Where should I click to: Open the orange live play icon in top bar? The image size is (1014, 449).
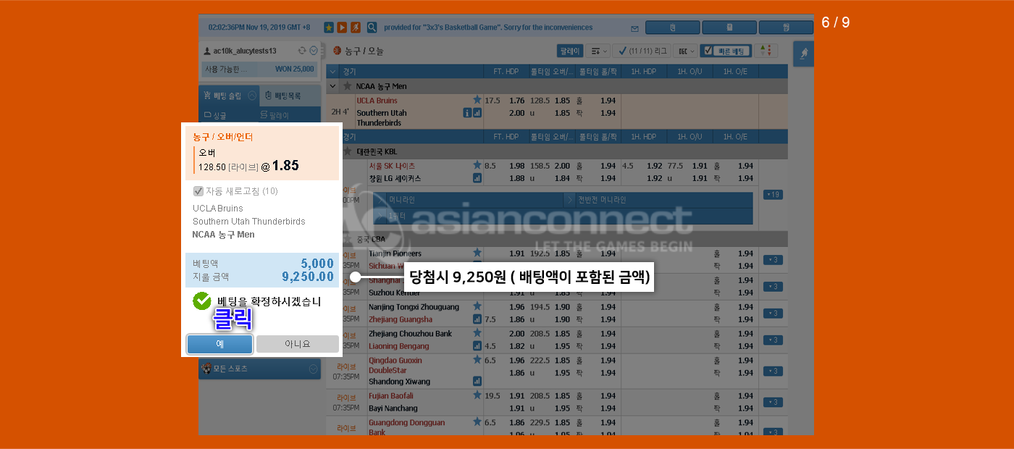(x=342, y=28)
